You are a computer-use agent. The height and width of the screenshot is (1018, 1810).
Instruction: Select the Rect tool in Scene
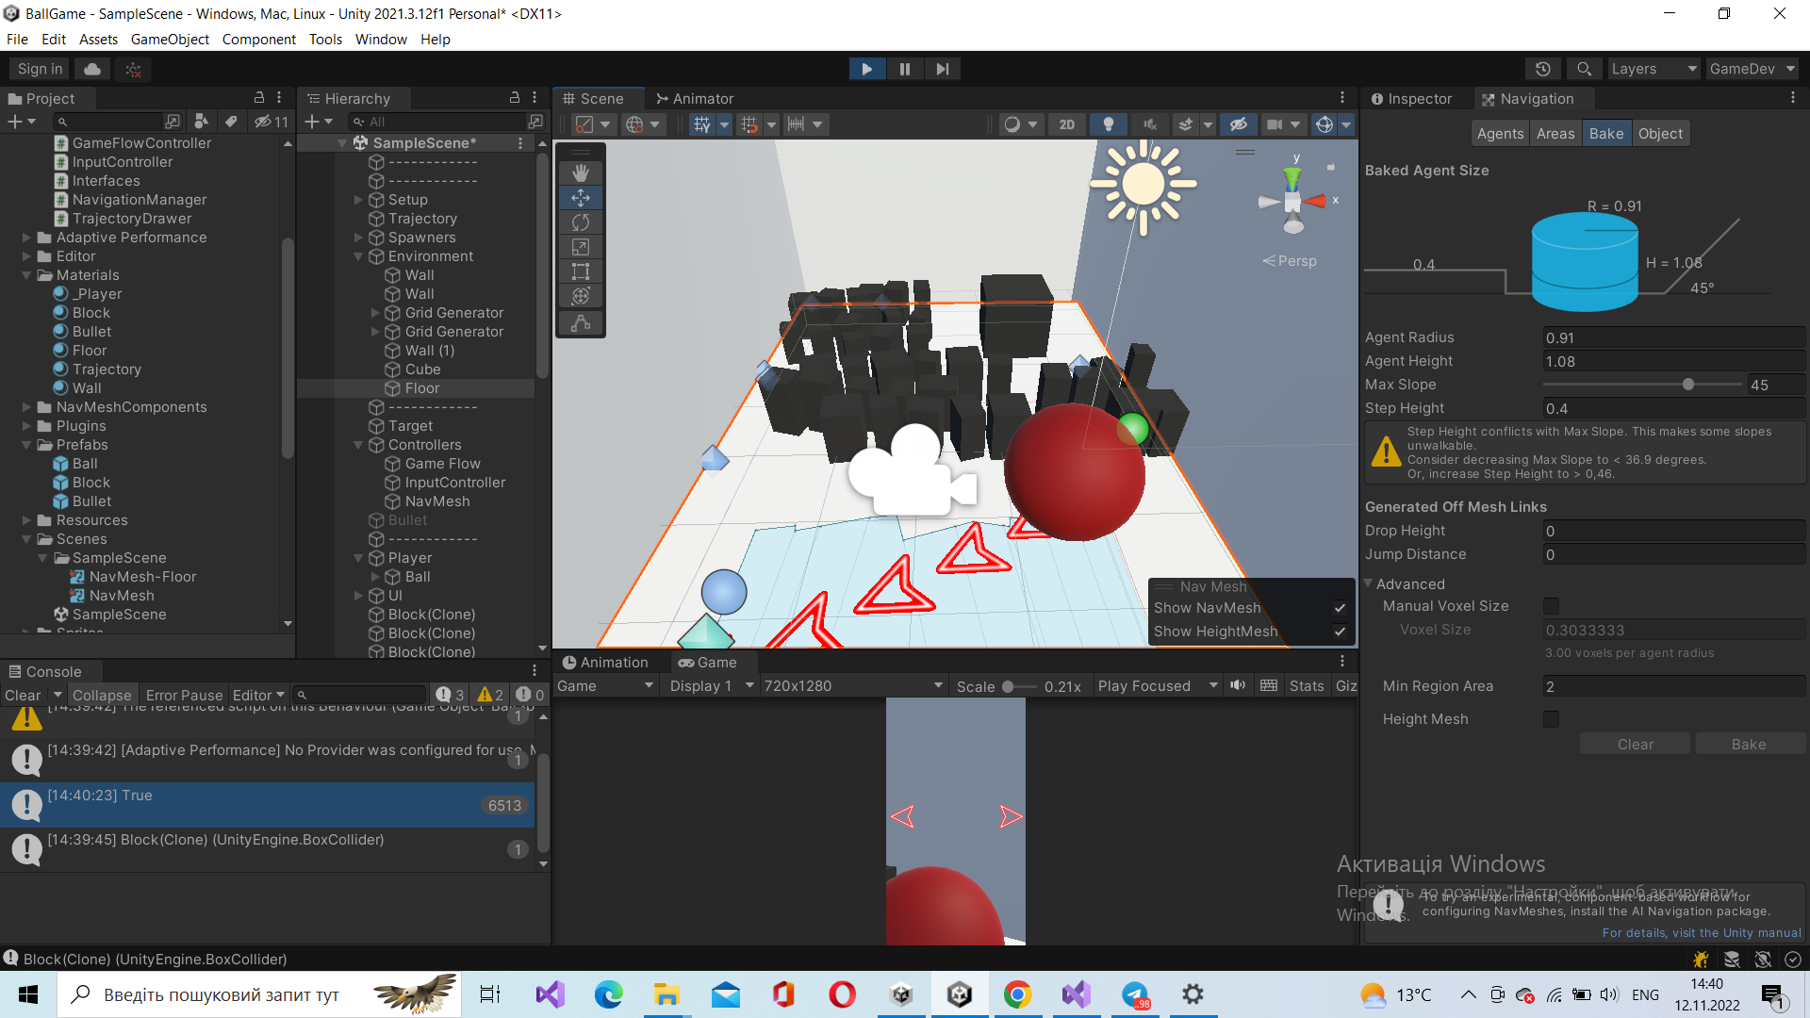[x=581, y=271]
